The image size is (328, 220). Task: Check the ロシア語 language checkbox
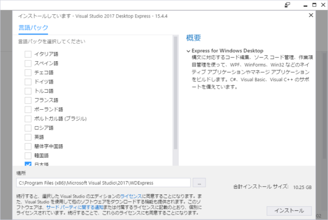pos(28,128)
